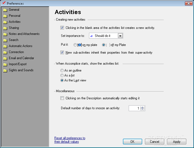
Task: Click the Automatic Actions folder icon
Action: [x=5, y=46]
